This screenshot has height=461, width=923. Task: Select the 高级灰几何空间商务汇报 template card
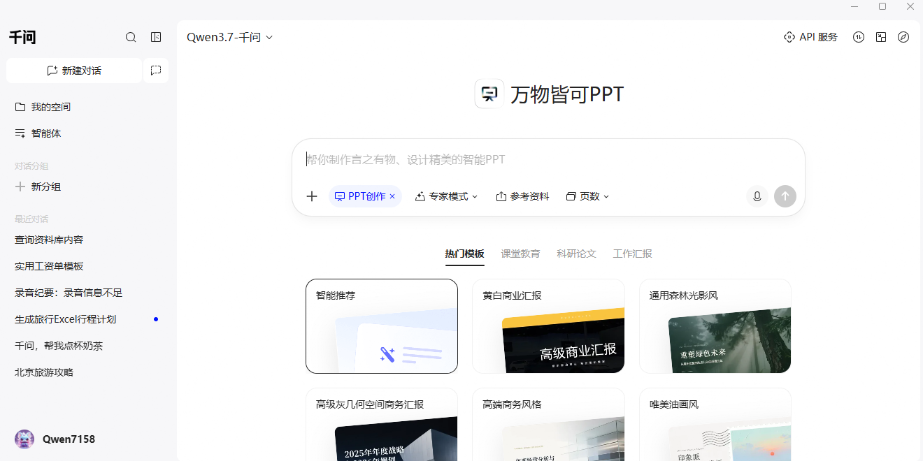[x=382, y=425]
